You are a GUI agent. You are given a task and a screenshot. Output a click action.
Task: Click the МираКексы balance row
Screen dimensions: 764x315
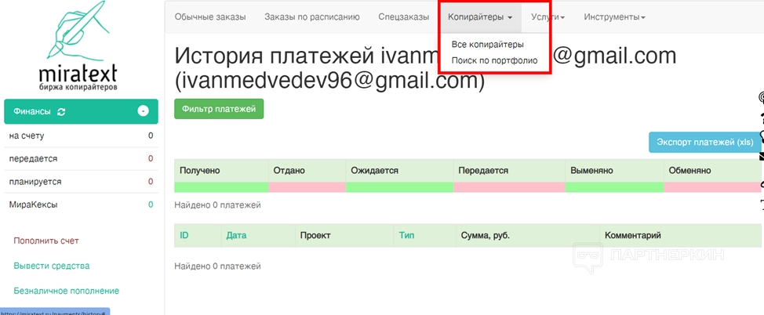point(81,205)
